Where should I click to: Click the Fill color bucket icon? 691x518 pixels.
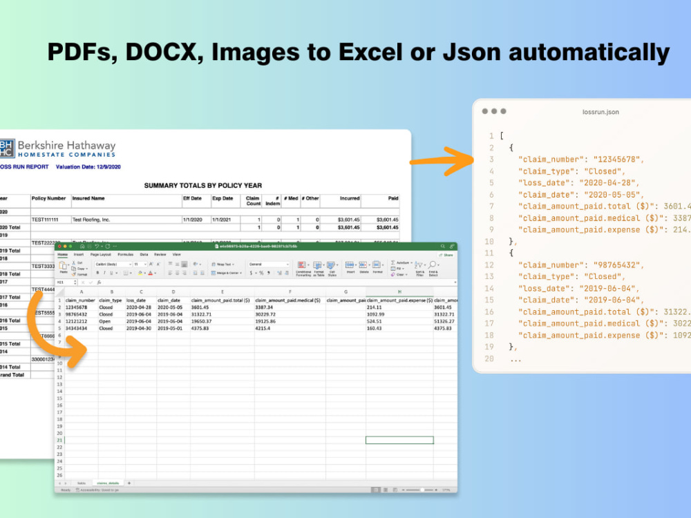click(x=140, y=273)
